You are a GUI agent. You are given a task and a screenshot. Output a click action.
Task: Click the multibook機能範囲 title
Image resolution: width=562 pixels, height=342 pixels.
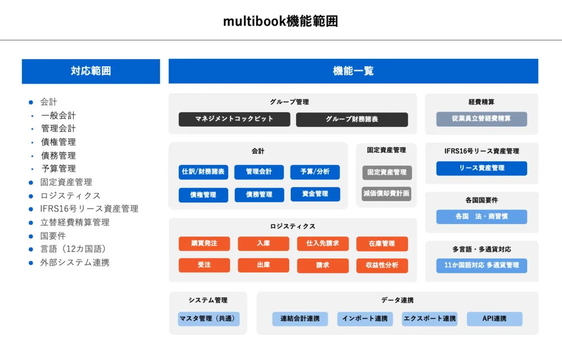tap(280, 21)
